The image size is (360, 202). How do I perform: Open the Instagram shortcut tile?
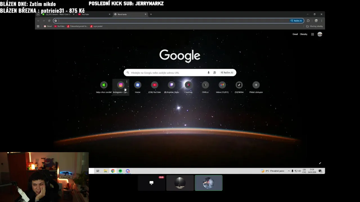click(x=121, y=88)
